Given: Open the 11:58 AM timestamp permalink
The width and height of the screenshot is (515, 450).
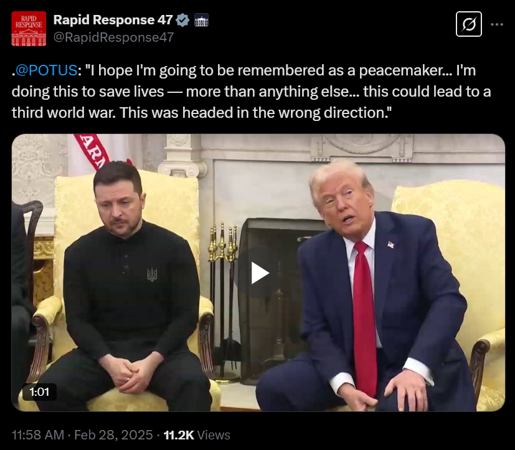Looking at the screenshot, I should click(38, 435).
